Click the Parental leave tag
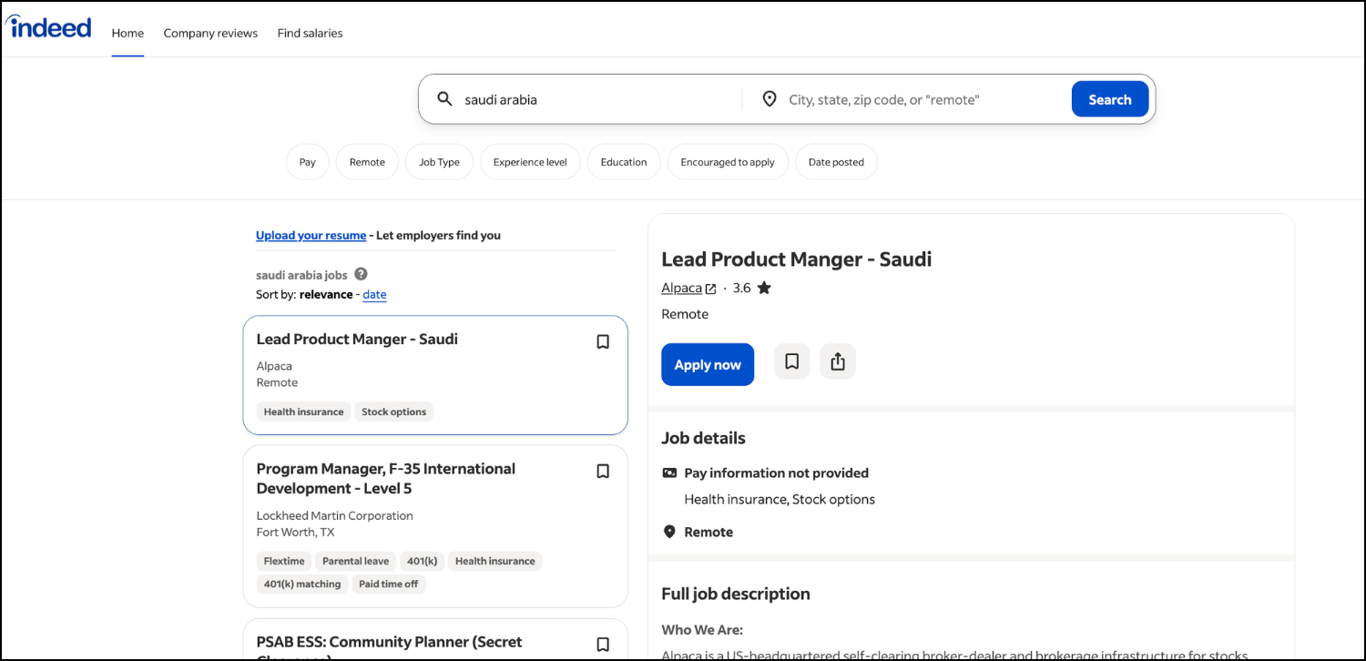This screenshot has width=1366, height=661. click(x=355, y=561)
